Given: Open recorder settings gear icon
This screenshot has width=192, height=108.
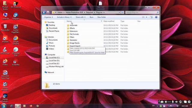Looking at the screenshot, I should point(189,102).
